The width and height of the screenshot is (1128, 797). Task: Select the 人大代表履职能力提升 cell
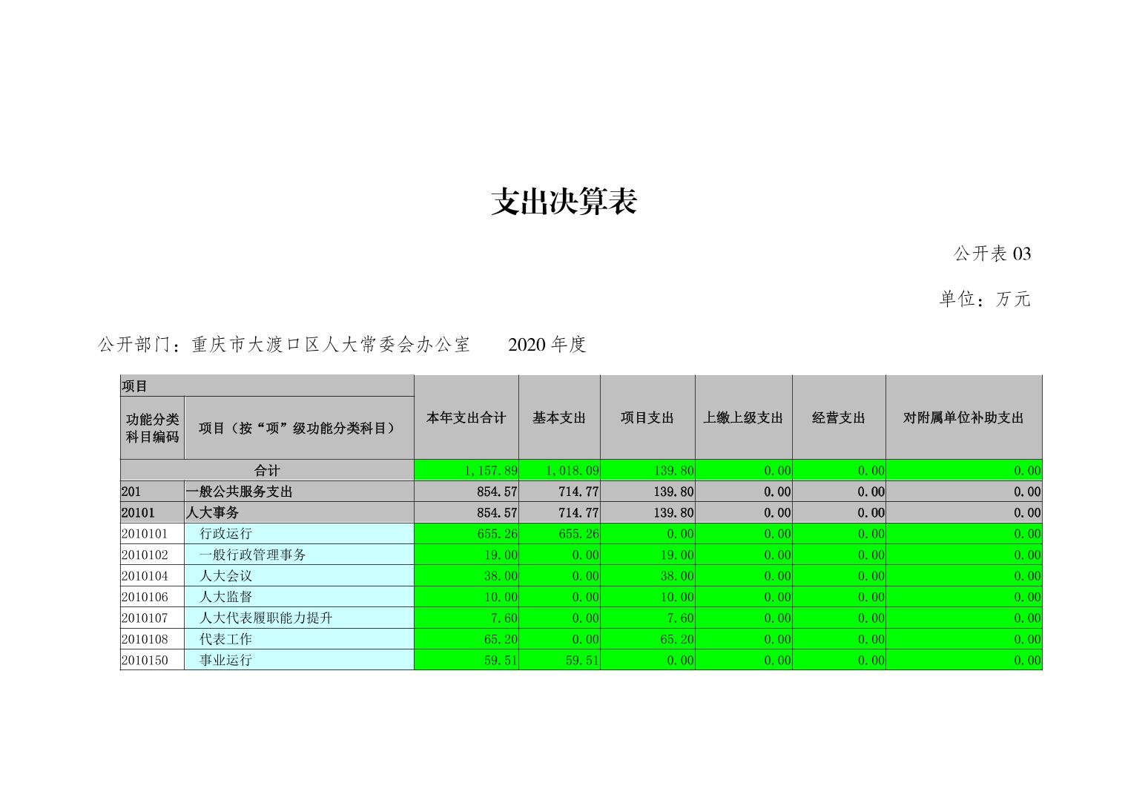[265, 618]
